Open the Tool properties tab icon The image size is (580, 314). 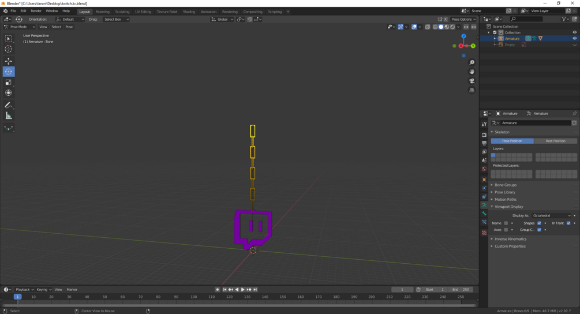point(484,124)
